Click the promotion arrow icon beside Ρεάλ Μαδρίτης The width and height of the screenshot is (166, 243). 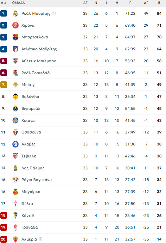point(54,13)
